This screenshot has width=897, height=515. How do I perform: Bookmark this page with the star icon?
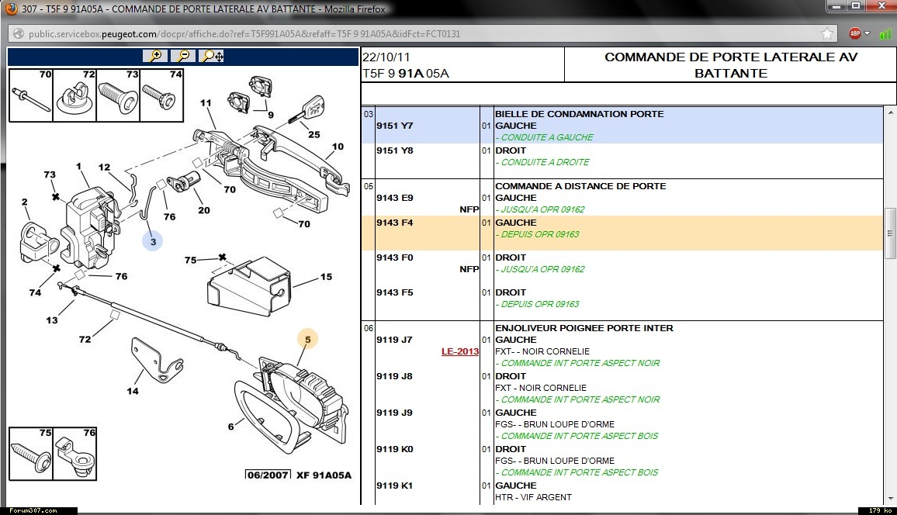[x=827, y=34]
